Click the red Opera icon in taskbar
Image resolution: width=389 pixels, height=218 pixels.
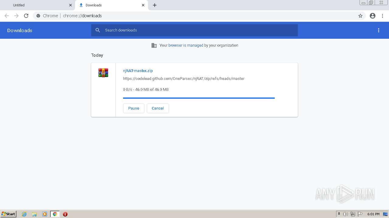point(65,214)
